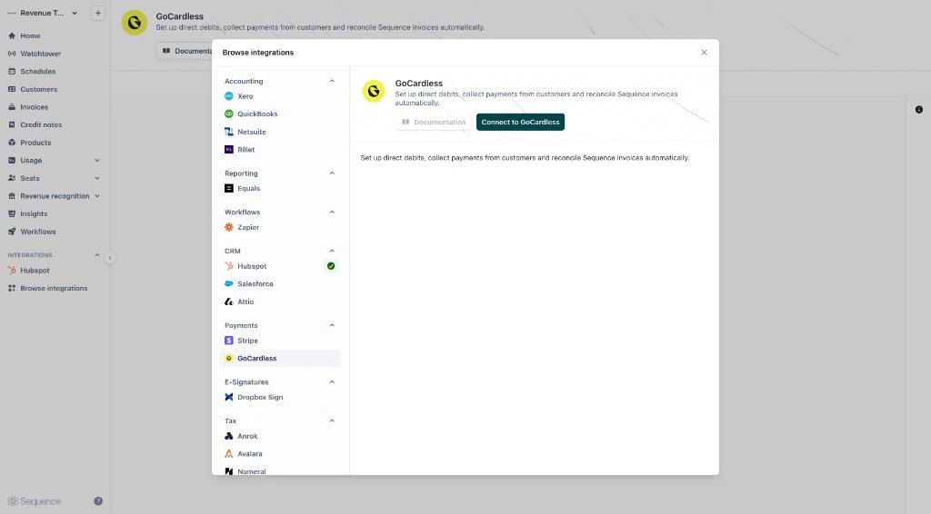Collapse the sidebar with arrow handle
The image size is (931, 514).
(x=110, y=258)
